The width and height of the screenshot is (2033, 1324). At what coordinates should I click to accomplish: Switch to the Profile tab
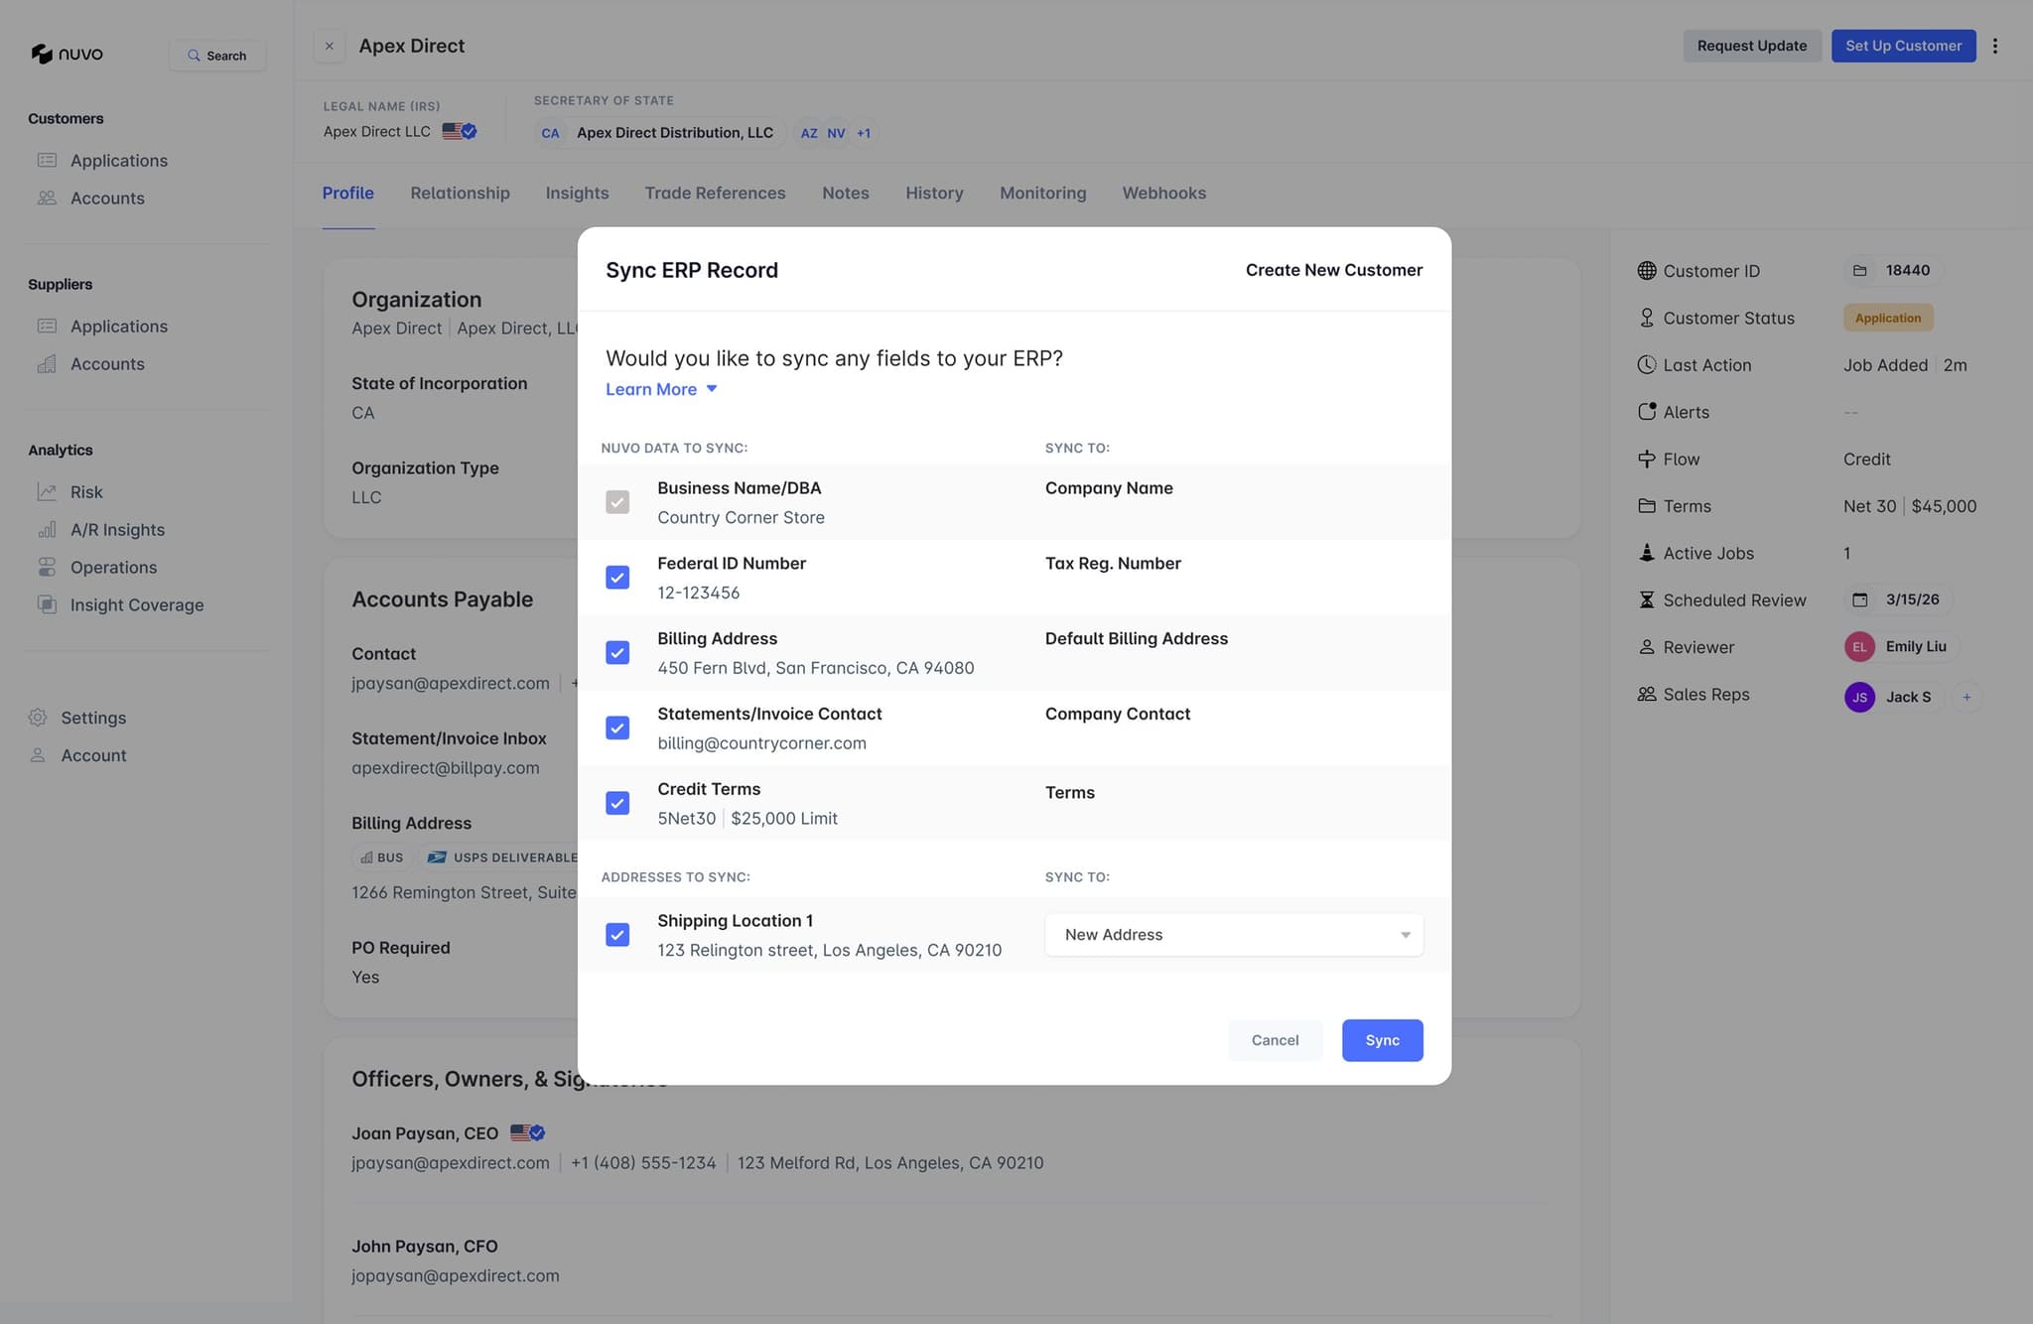pyautogui.click(x=347, y=193)
